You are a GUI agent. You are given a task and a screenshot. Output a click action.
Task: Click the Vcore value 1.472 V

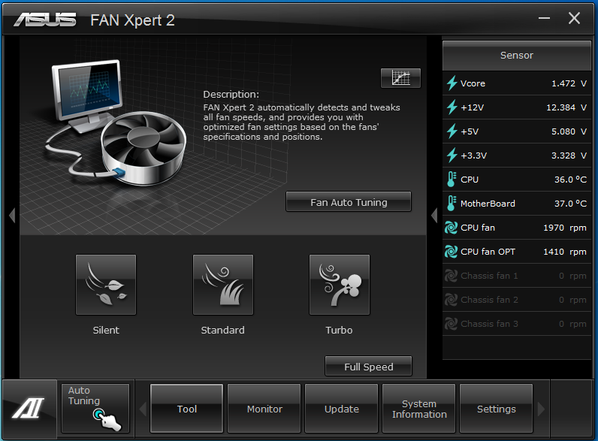[x=569, y=83]
